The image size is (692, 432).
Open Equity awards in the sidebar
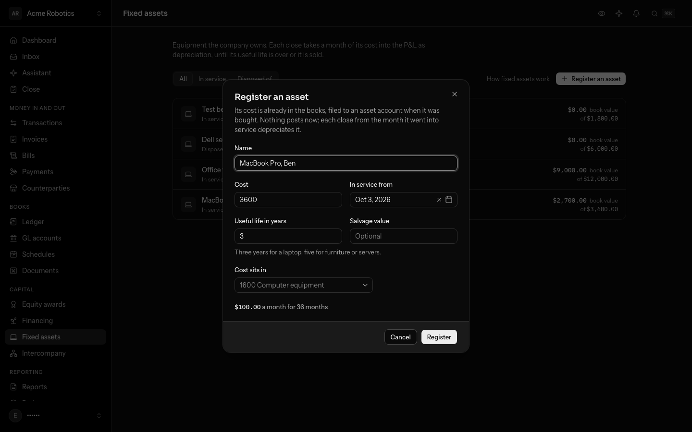(x=55, y=304)
